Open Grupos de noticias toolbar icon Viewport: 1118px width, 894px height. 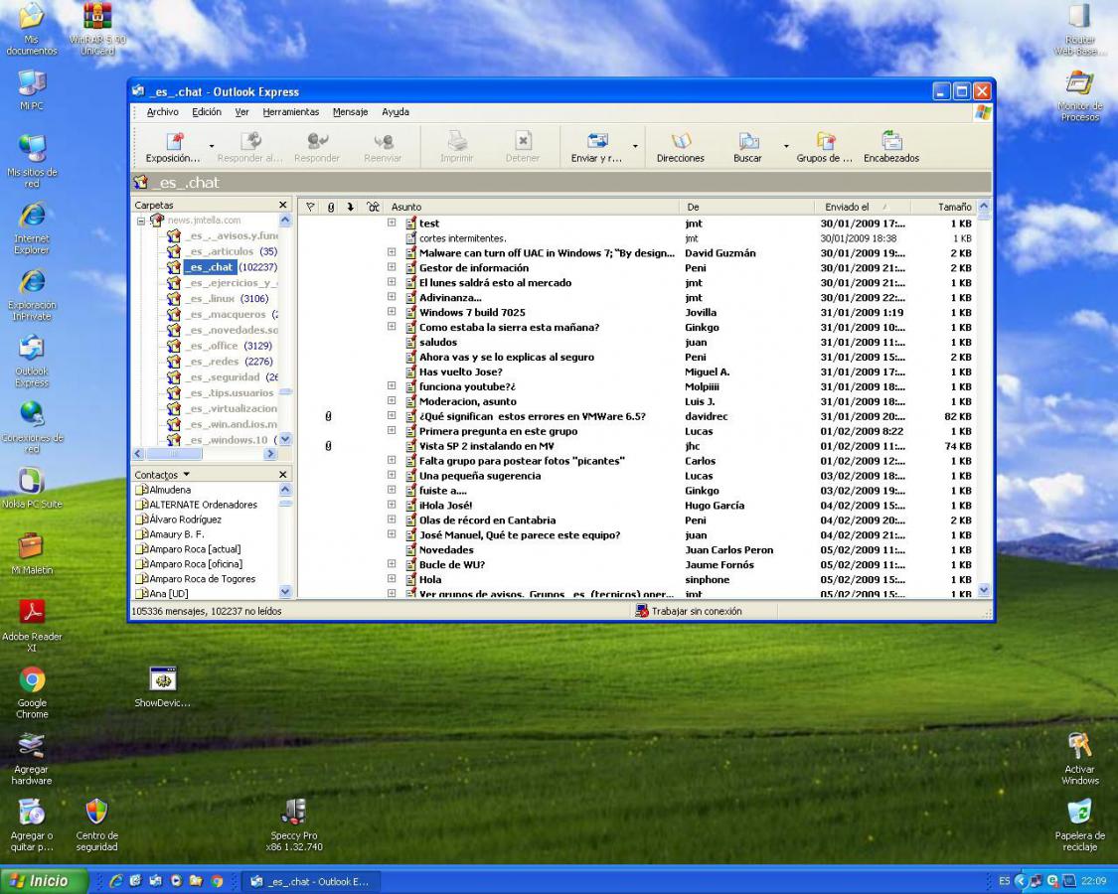pos(824,142)
